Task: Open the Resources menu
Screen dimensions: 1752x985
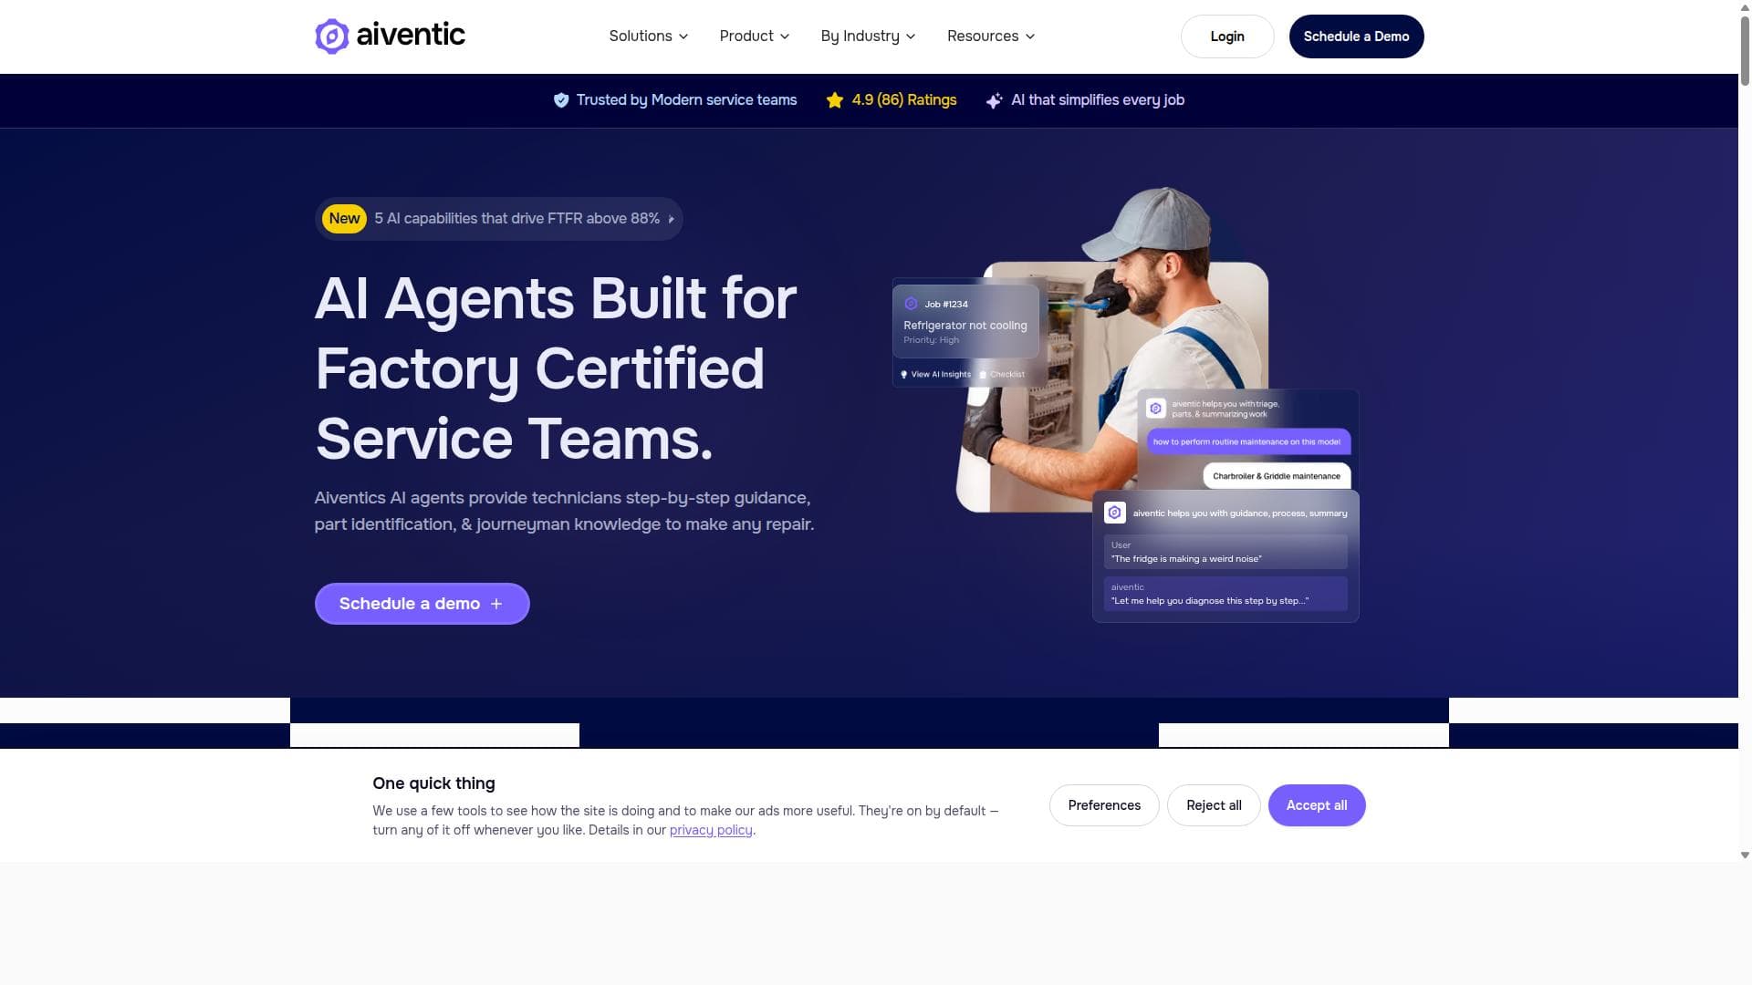Action: (x=991, y=36)
